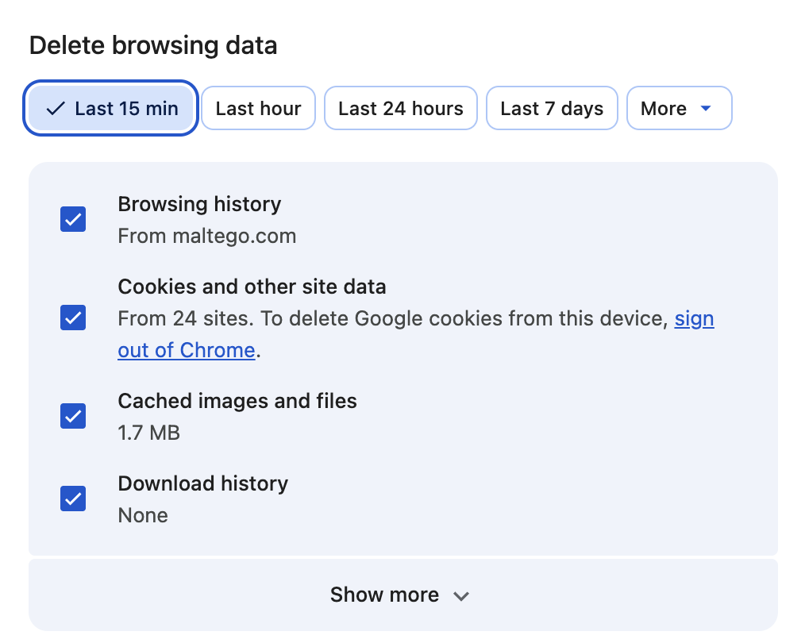Click the Download history label text
Screen dimensions: 805x643
pyautogui.click(x=202, y=483)
